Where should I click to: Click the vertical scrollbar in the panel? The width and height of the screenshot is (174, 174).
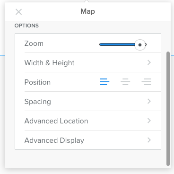168,109
